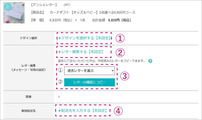Click the pink circled number 2 marker
202x120 pixels.
pos(120,53)
